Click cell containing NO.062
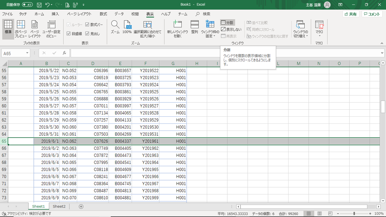 point(68,141)
